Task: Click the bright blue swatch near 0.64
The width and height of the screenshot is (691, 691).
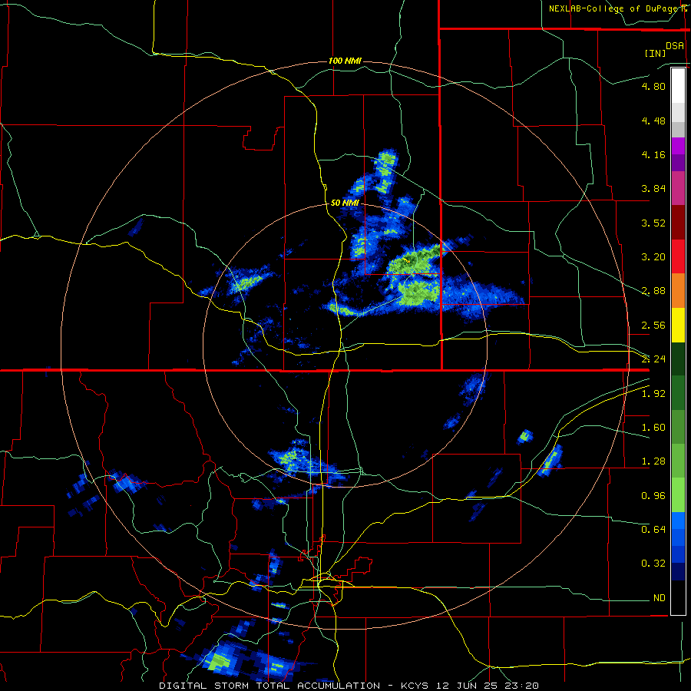Action: pos(678,521)
